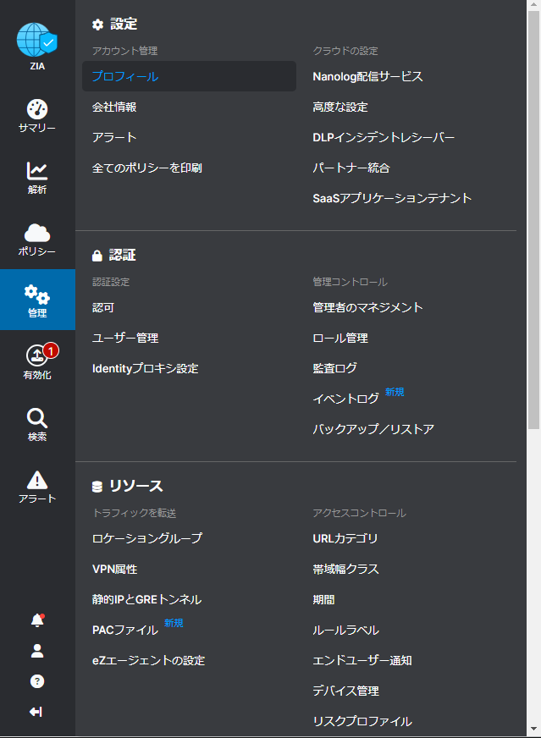Open the アラート item under アカウント管理
541x738 pixels.
[114, 137]
